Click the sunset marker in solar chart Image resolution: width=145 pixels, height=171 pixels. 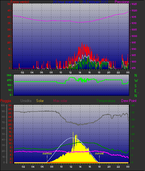coord(99,153)
